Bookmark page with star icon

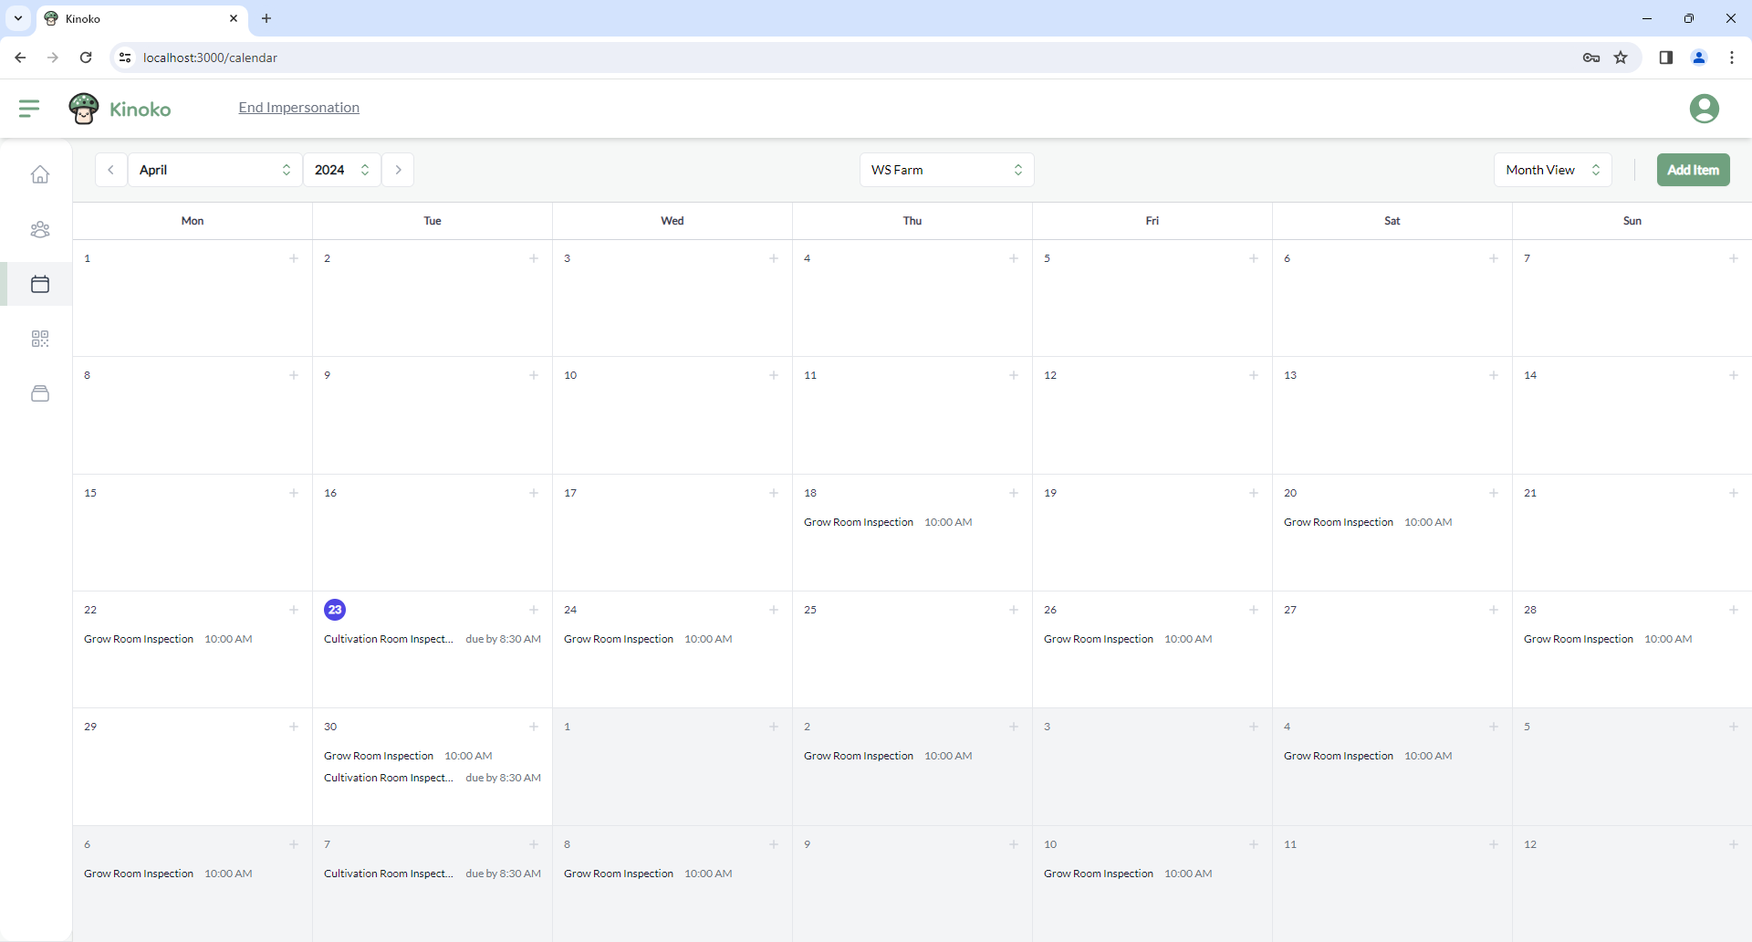1621,58
